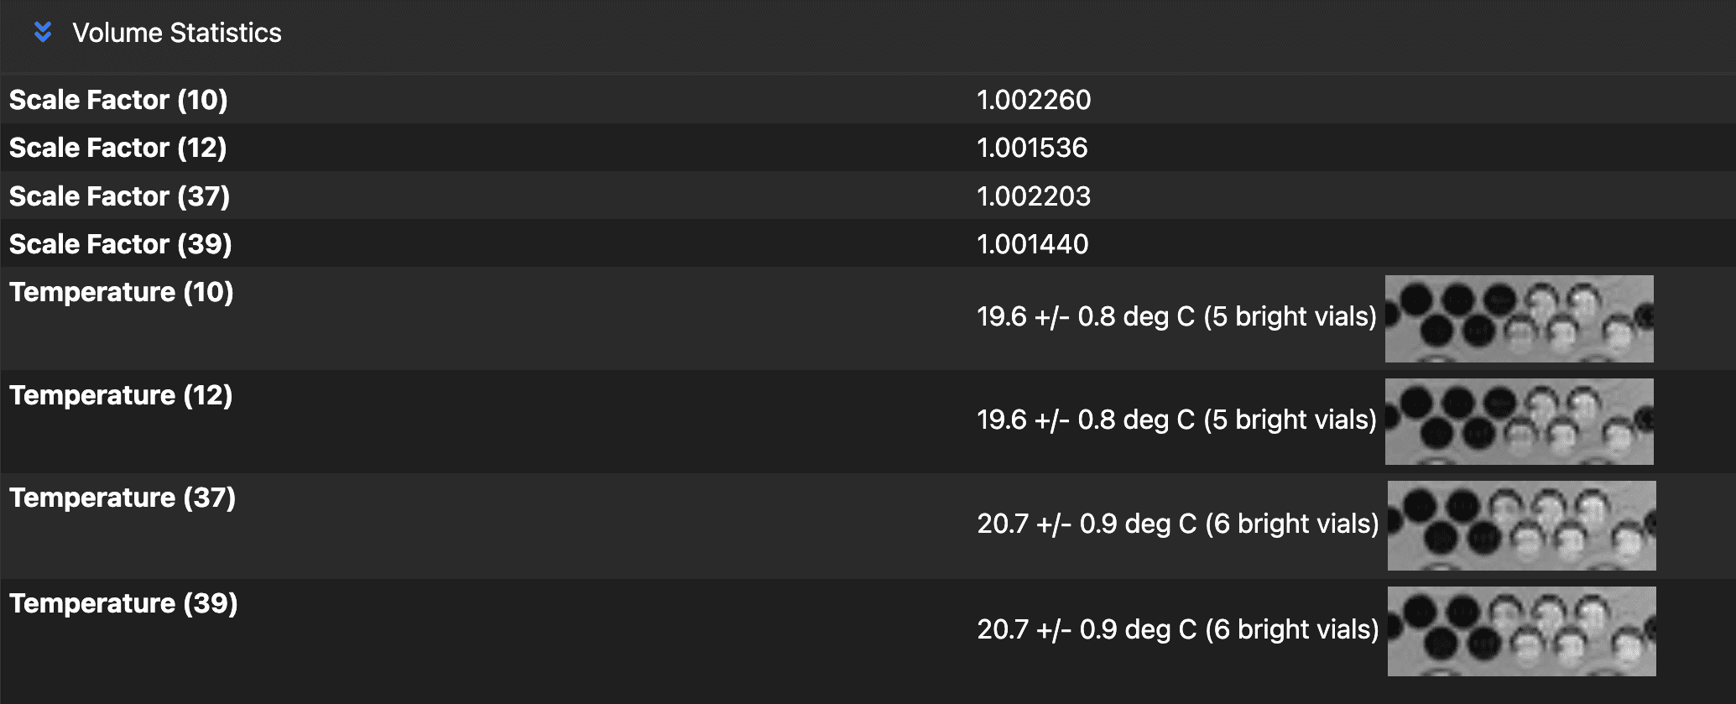Click the Temperature (10) 19.6 deg C reading
The width and height of the screenshot is (1736, 704).
pyautogui.click(x=1176, y=316)
